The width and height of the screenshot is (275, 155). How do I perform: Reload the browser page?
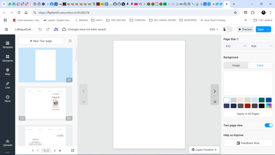coord(19,13)
